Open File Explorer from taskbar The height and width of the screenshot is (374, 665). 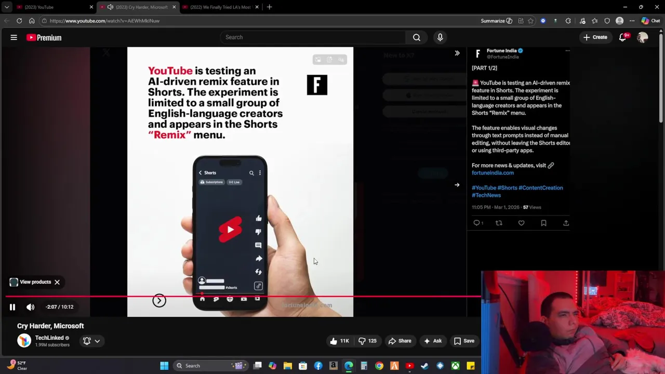click(288, 366)
